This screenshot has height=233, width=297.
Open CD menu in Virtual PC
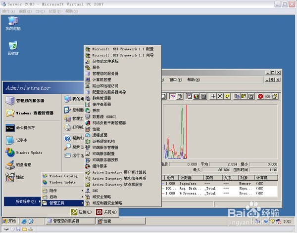click(x=40, y=11)
